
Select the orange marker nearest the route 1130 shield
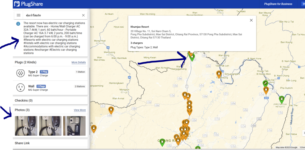(185, 95)
